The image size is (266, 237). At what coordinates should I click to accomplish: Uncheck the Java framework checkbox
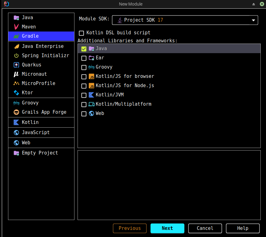pos(84,49)
